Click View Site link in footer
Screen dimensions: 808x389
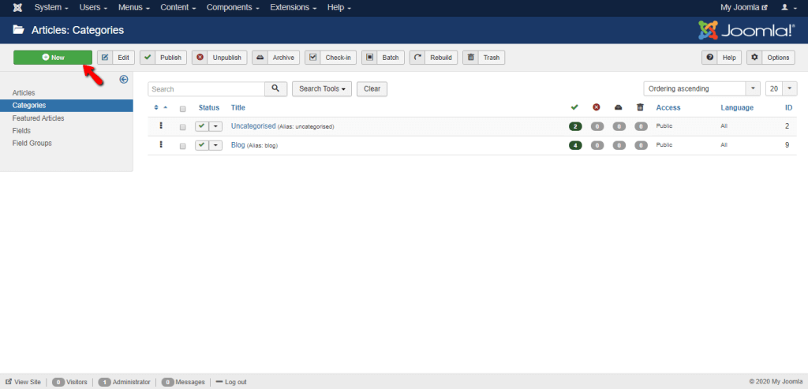click(x=23, y=382)
